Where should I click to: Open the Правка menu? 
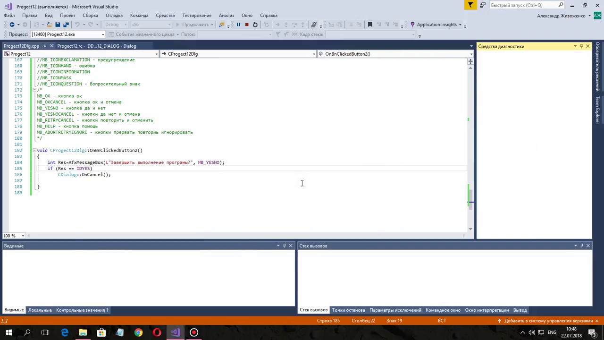point(30,16)
